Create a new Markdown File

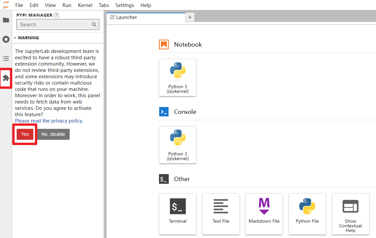click(264, 214)
